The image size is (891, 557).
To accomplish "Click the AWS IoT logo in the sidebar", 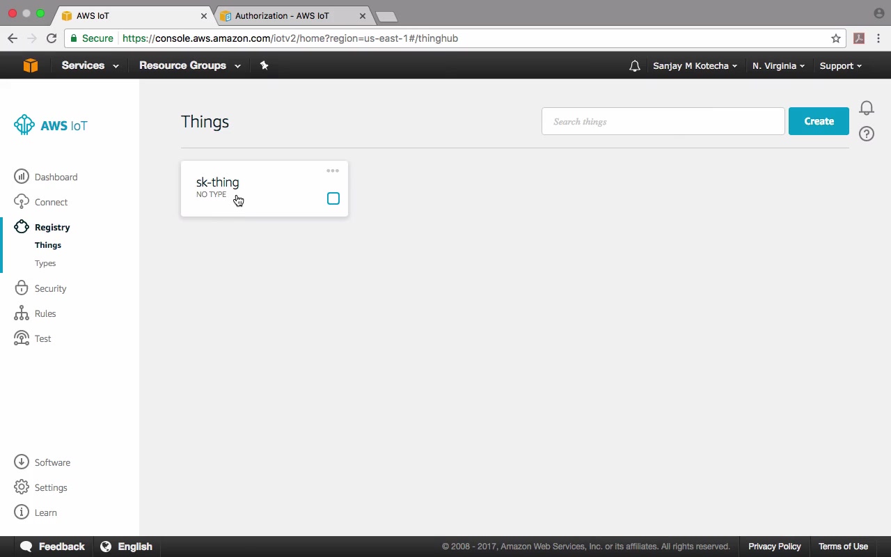I will click(x=51, y=125).
